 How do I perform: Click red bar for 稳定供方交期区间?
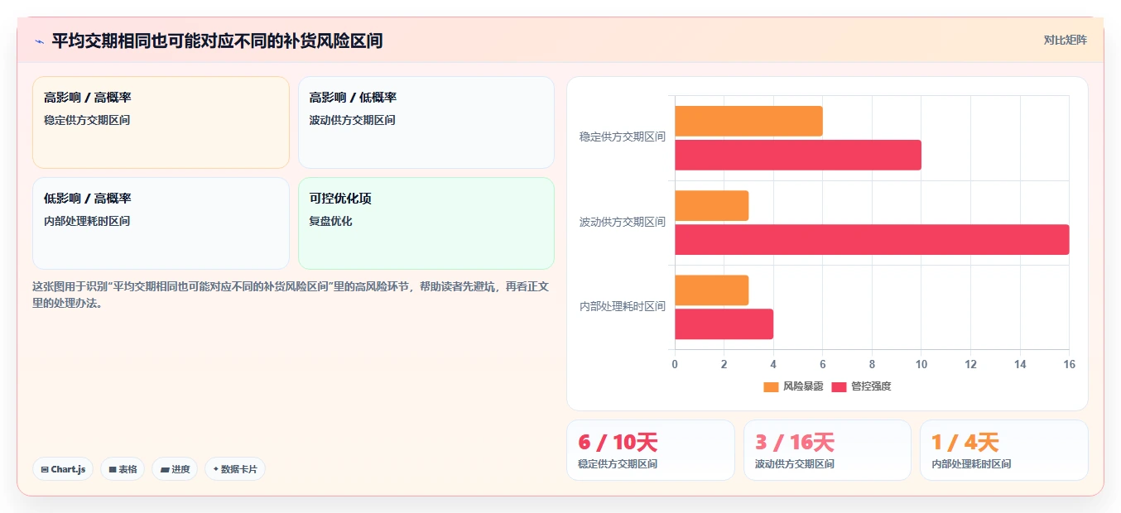tap(798, 155)
